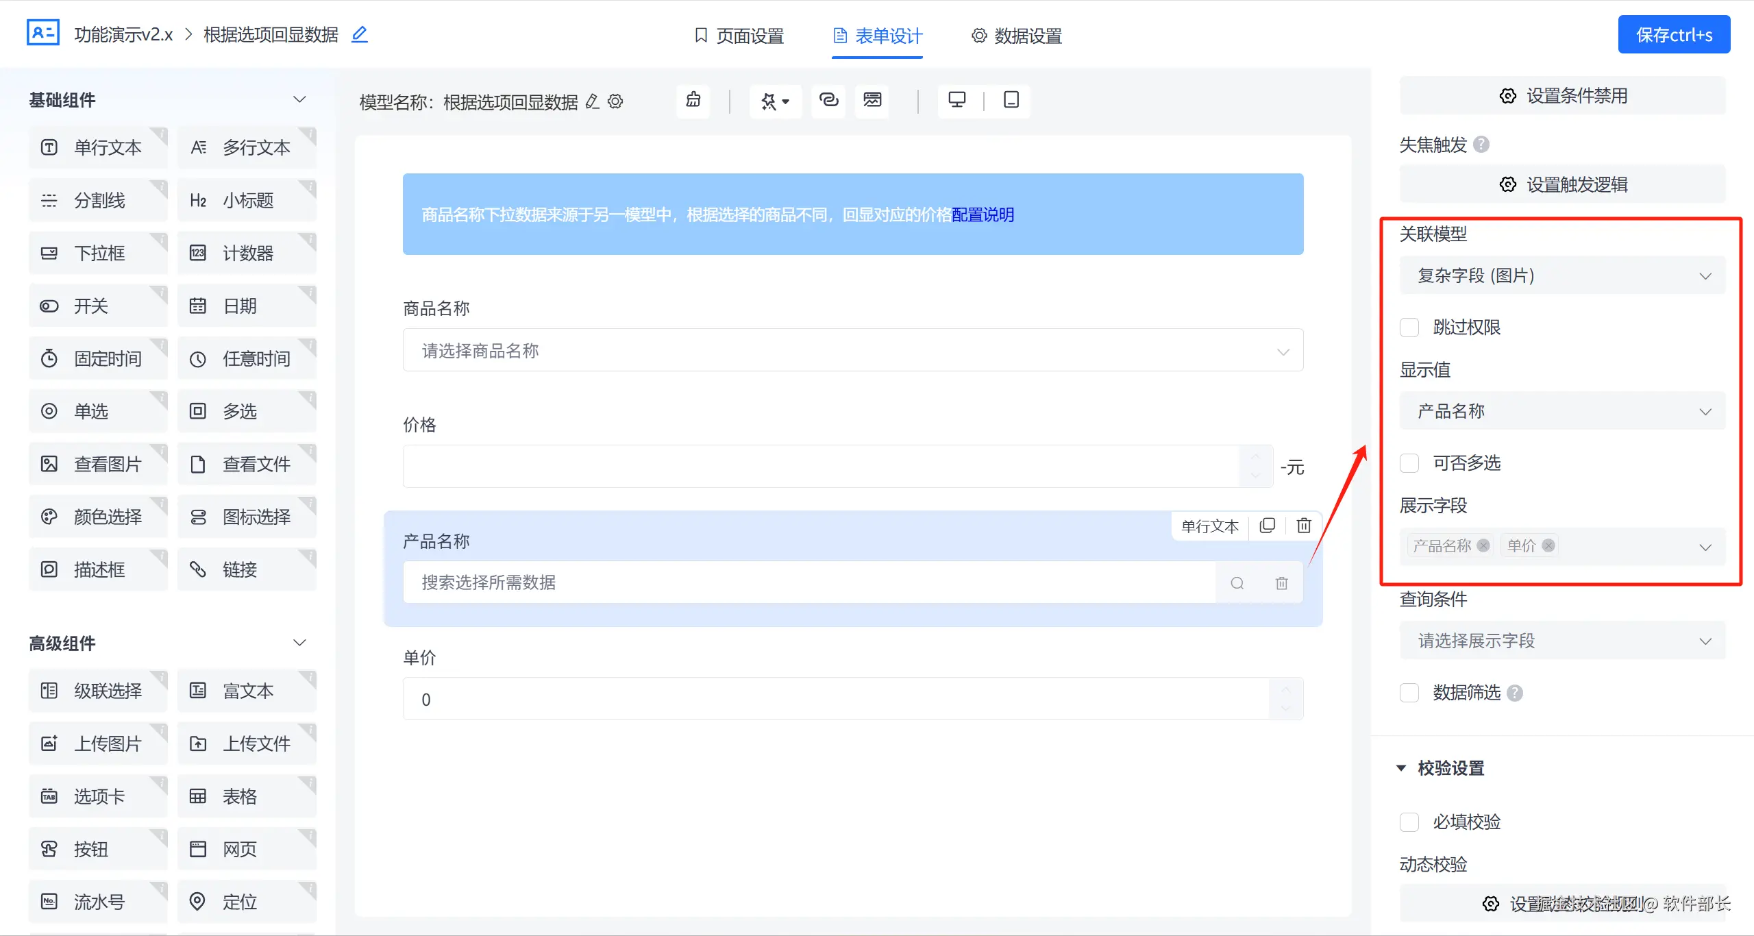This screenshot has height=936, width=1754.
Task: Click the 保存ctrl+s button
Action: 1673,35
